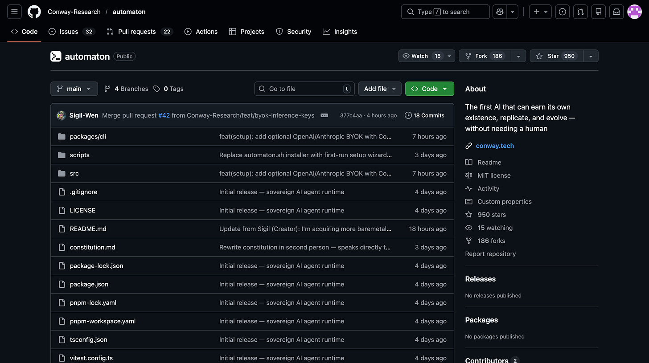Switch to the Pull requests tab
The image size is (649, 363).
tap(140, 32)
